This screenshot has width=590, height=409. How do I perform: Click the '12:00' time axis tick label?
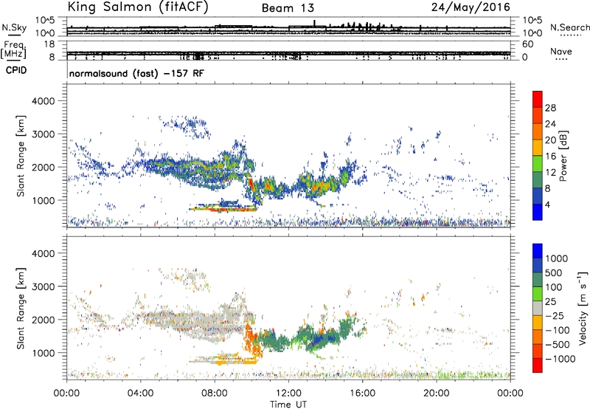pos(288,393)
